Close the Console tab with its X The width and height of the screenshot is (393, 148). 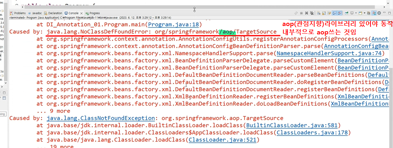pos(81,13)
